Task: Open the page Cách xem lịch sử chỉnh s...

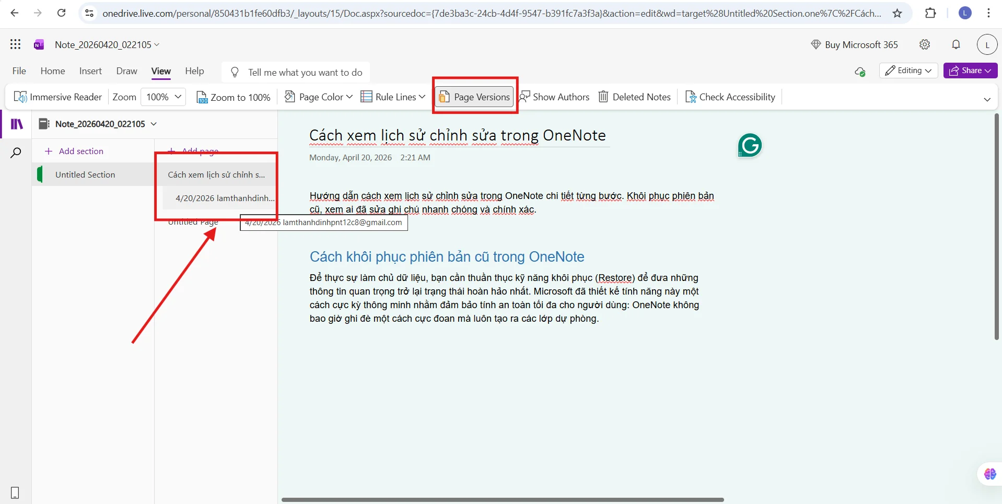Action: tap(216, 174)
